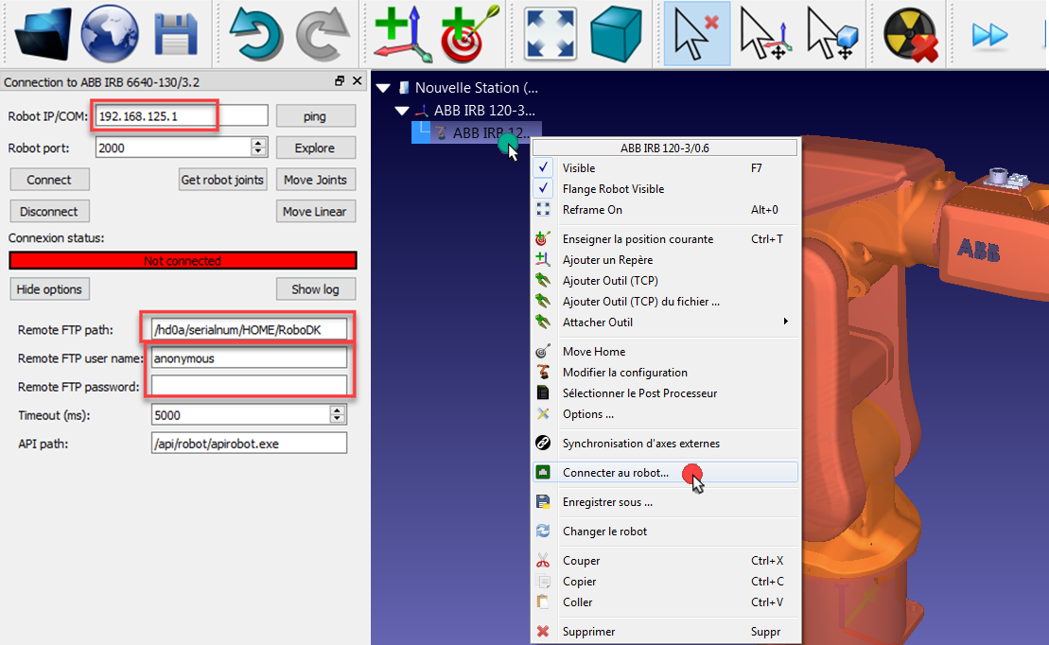Delete the robot with Supprimer
Image resolution: width=1049 pixels, height=645 pixels.
[666, 632]
